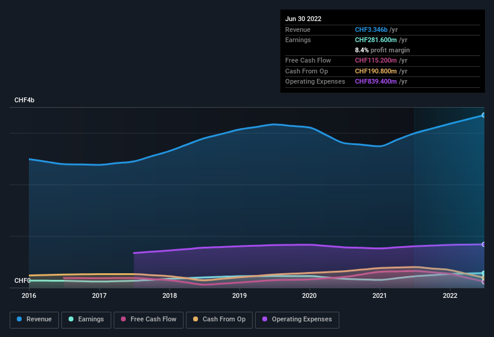Click the CHF281.600m earnings value

pyautogui.click(x=376, y=40)
